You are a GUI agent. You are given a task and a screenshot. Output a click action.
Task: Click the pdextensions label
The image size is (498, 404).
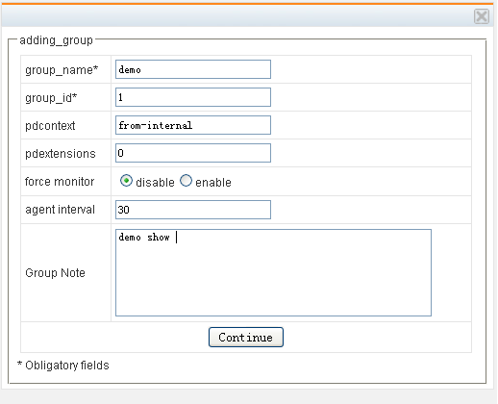coord(61,154)
